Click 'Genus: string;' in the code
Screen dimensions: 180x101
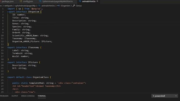pos(21,24)
